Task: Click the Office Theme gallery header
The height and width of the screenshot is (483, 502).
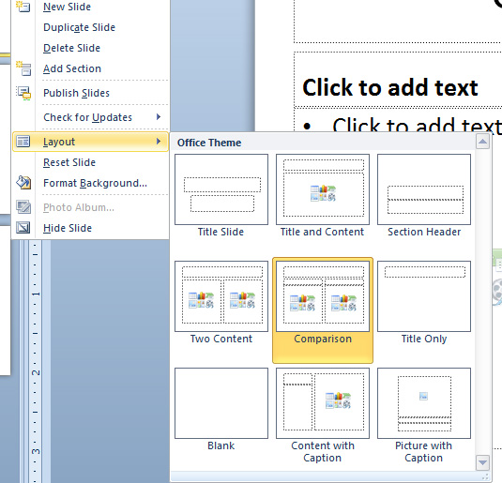Action: click(x=209, y=143)
